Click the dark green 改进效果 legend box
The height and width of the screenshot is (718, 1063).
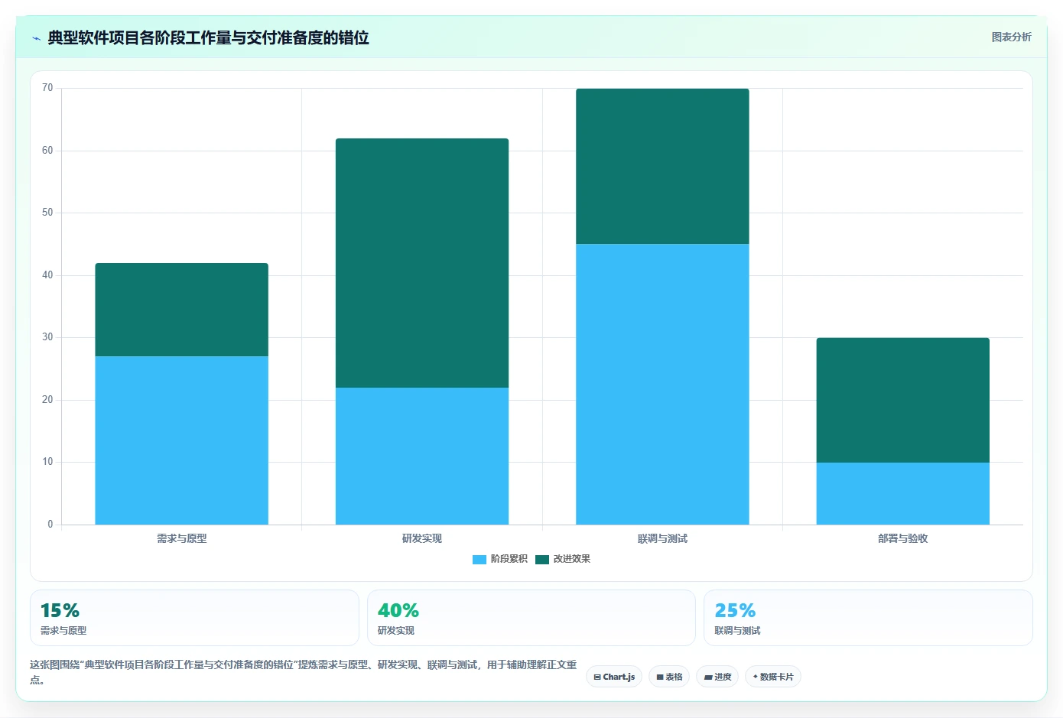542,560
